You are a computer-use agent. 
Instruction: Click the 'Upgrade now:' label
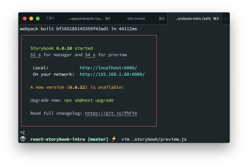(x=46, y=100)
